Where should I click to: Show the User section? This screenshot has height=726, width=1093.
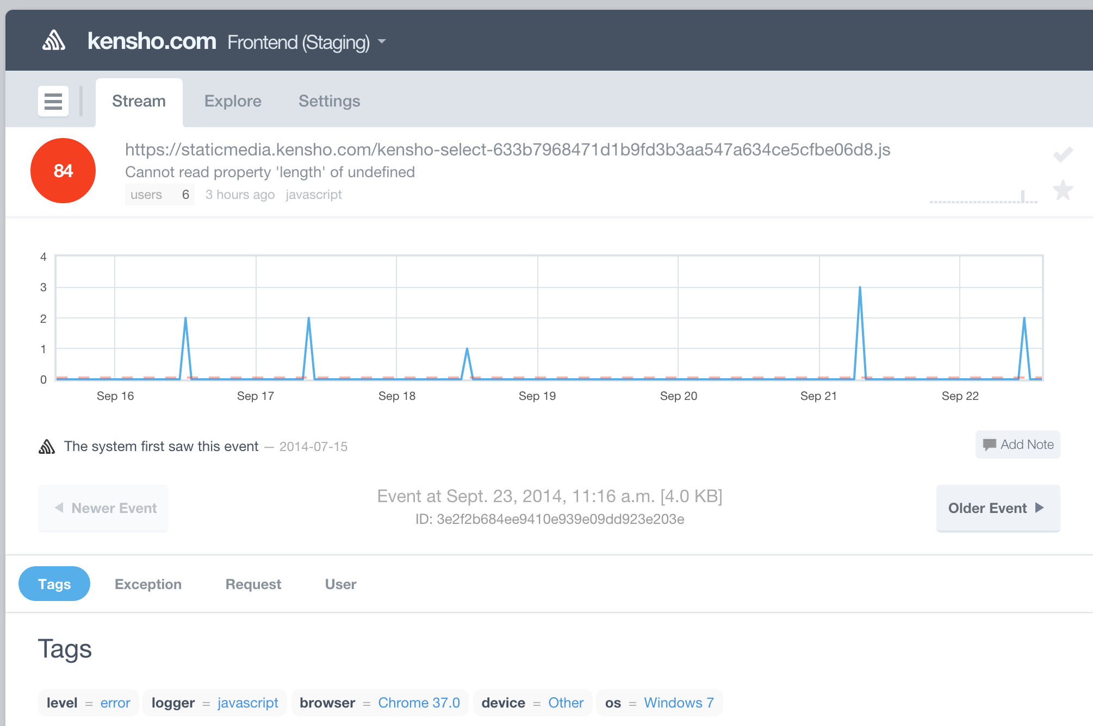(x=340, y=584)
